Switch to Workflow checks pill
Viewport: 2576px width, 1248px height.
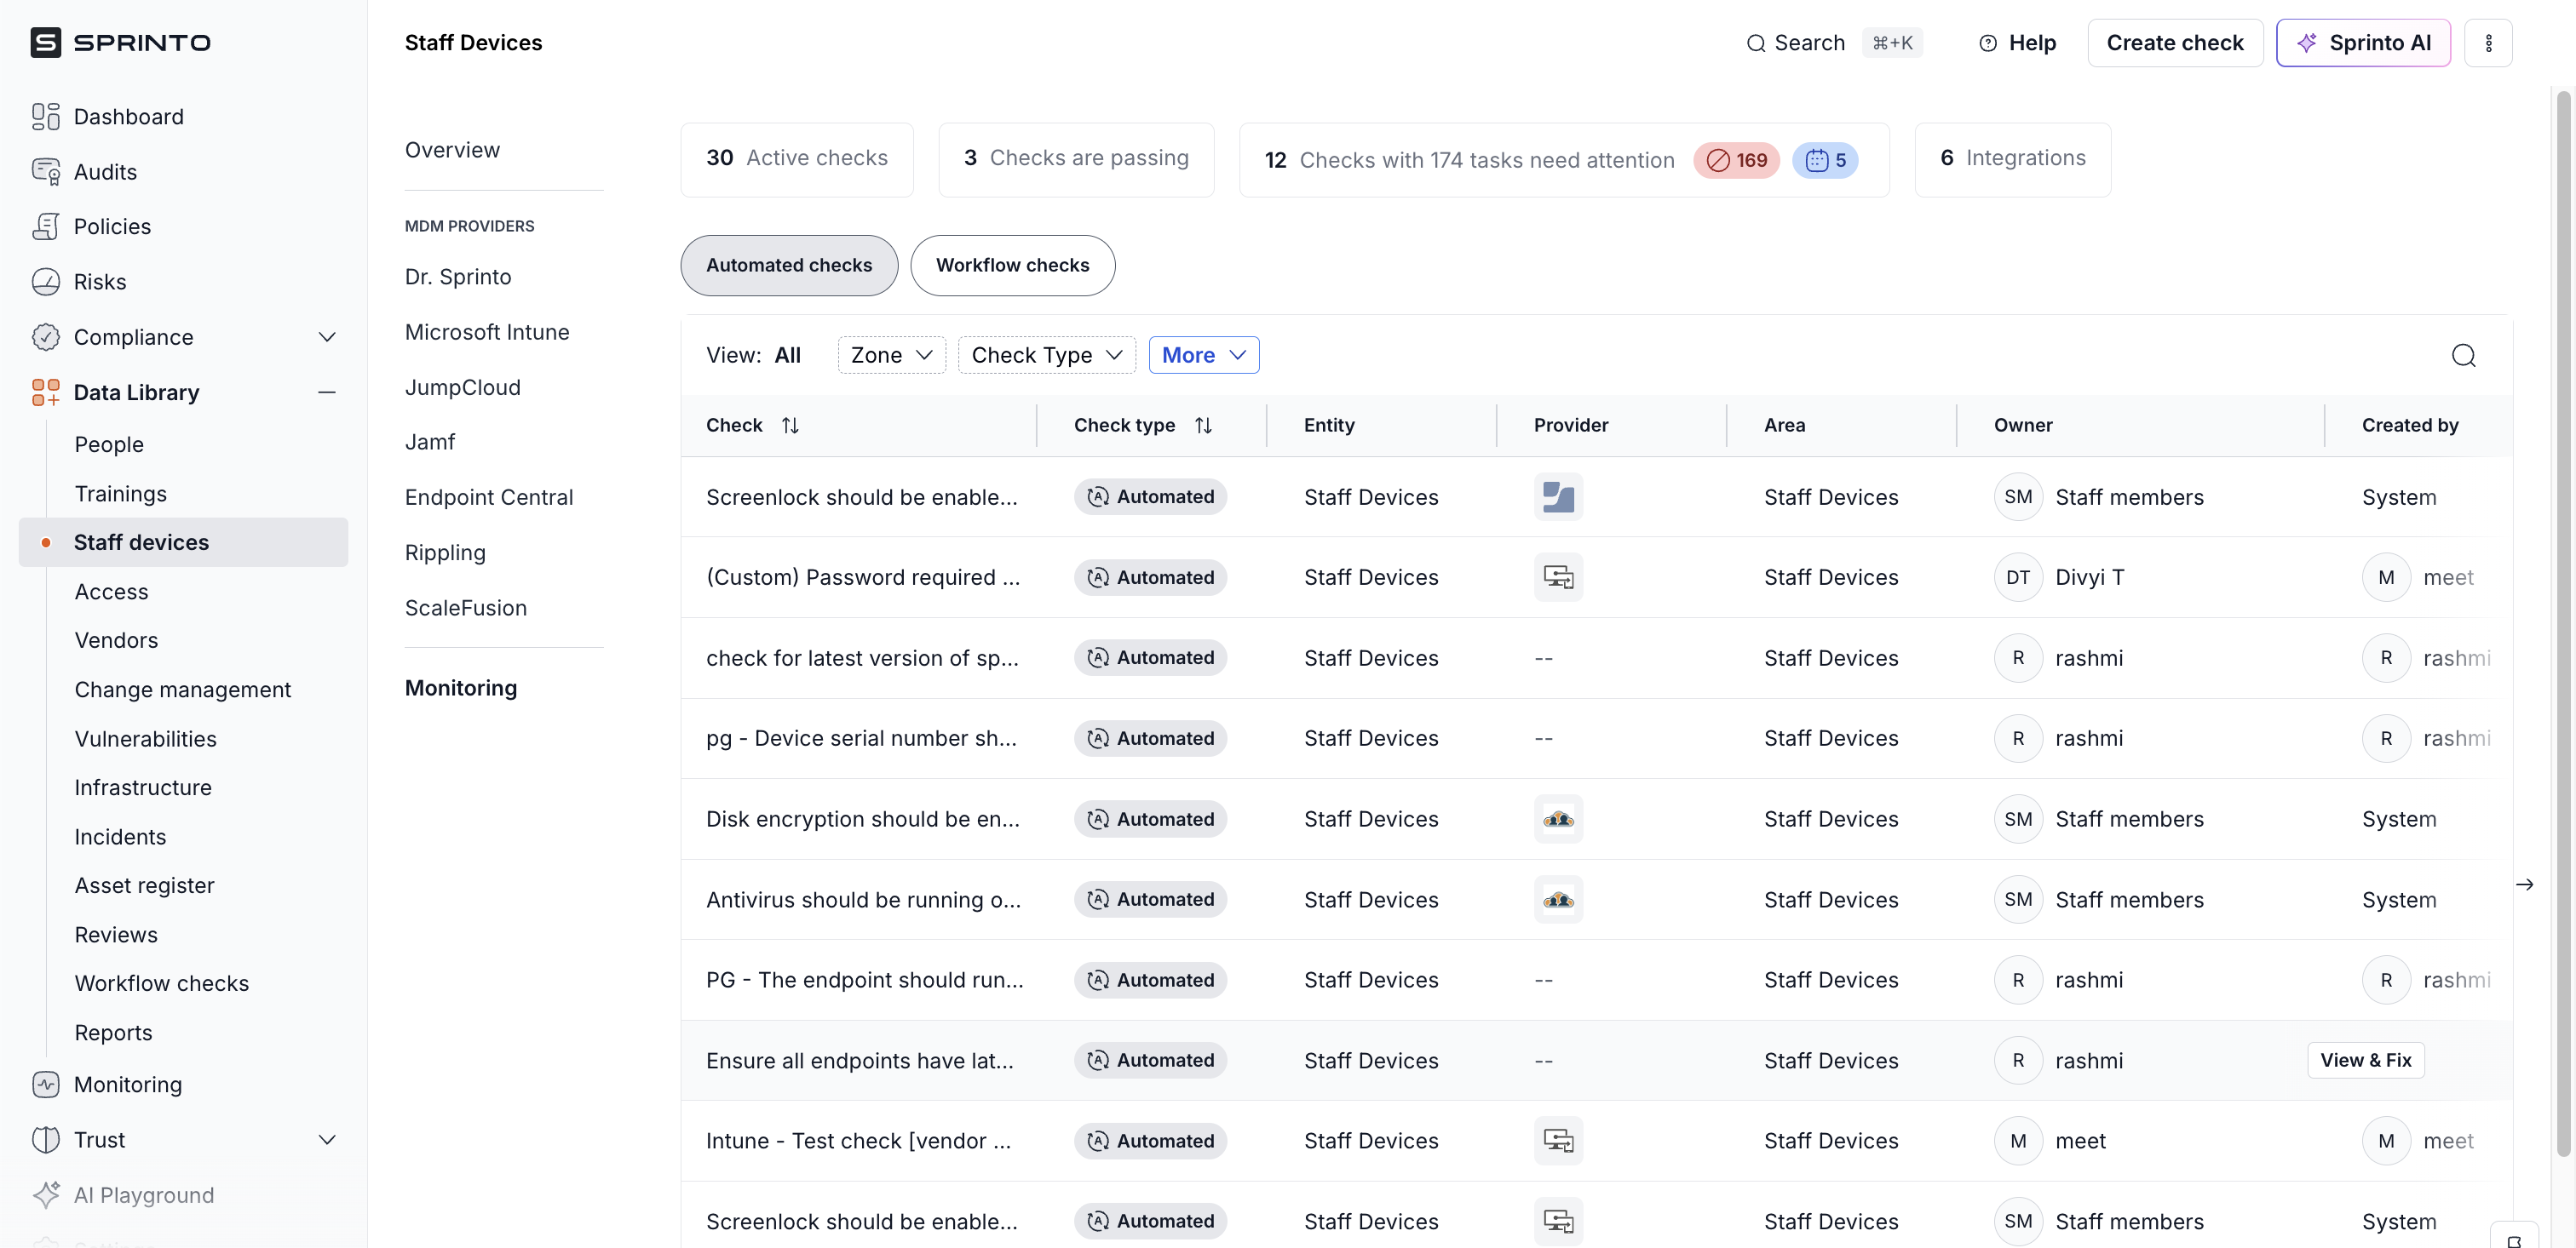point(1011,265)
